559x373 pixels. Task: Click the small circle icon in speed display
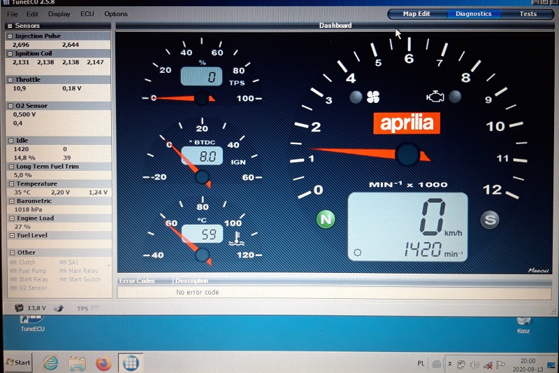tap(358, 253)
